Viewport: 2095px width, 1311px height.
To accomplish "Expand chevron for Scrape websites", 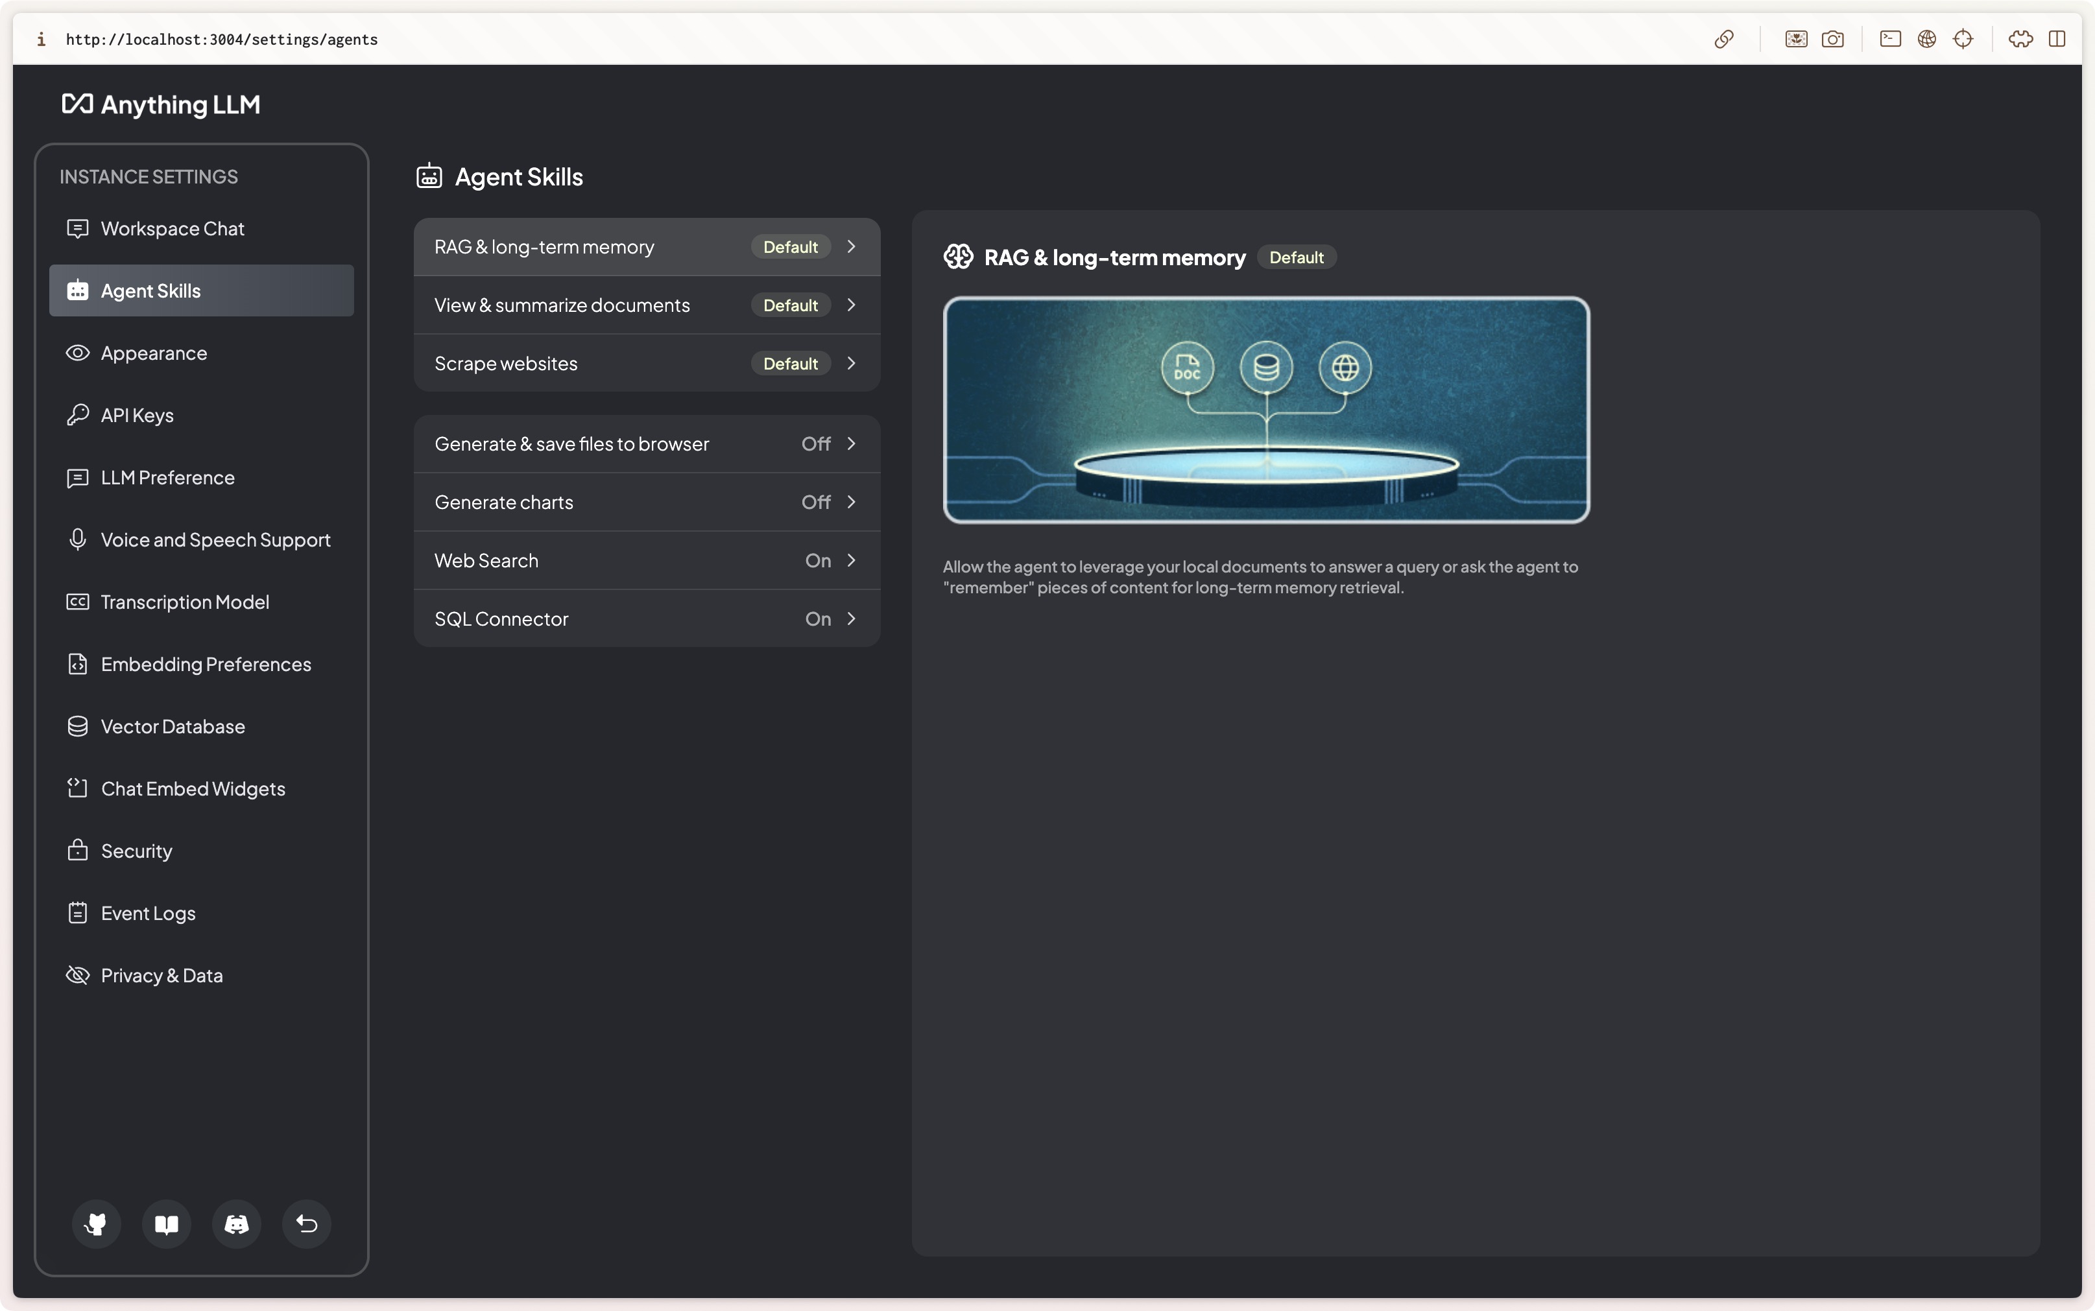I will pos(852,363).
